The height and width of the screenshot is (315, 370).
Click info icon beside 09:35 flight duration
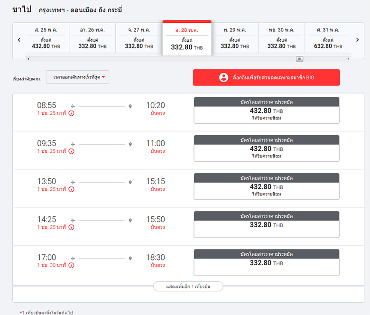pos(71,151)
